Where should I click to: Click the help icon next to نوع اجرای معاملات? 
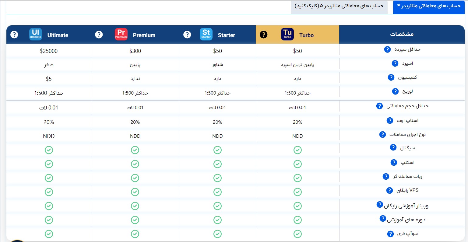tap(382, 134)
